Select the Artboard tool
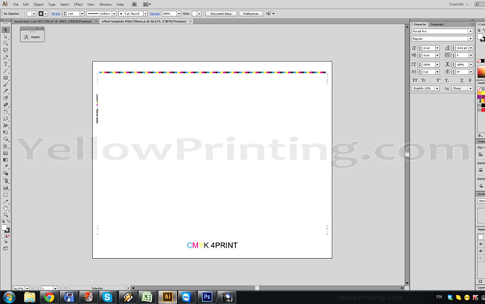 6,195
